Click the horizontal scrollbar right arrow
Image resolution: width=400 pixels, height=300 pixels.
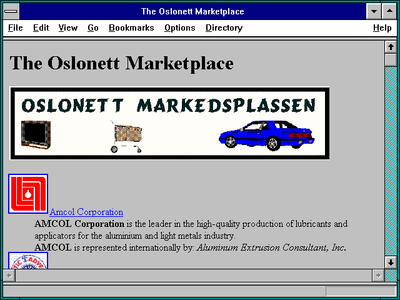click(x=378, y=276)
